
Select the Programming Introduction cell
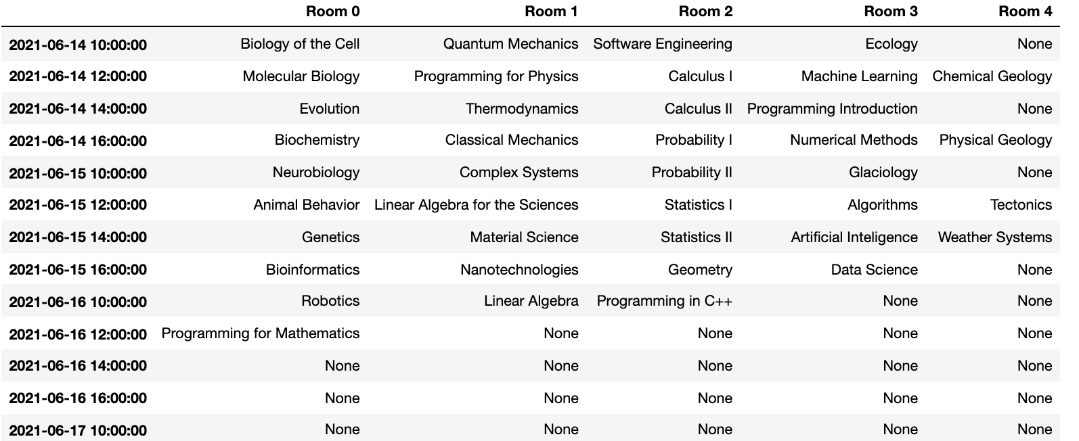coord(832,109)
